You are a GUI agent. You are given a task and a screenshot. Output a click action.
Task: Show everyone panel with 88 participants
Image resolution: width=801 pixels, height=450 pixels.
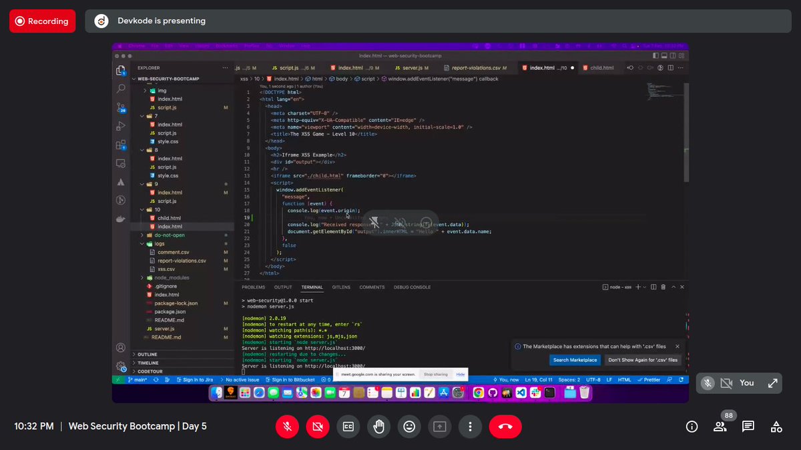(720, 427)
